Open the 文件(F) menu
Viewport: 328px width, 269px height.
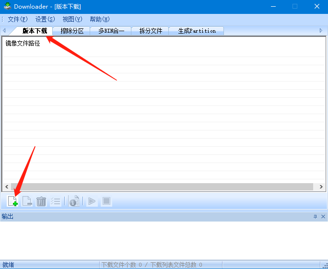tap(18, 19)
